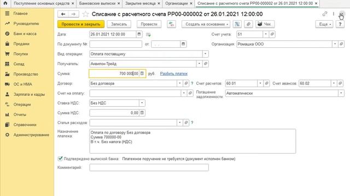Expand Ставка НДС dropdown
The height and width of the screenshot is (196, 350).
point(142,103)
